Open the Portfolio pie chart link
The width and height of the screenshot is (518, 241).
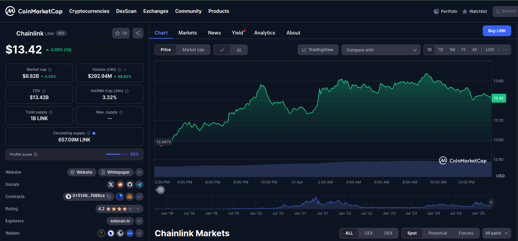click(445, 12)
